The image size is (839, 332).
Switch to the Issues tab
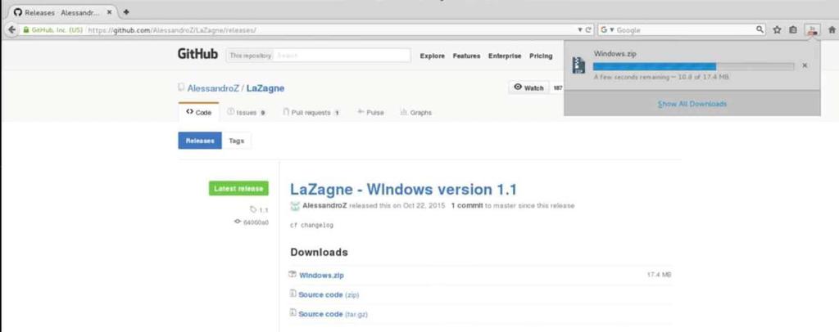246,113
